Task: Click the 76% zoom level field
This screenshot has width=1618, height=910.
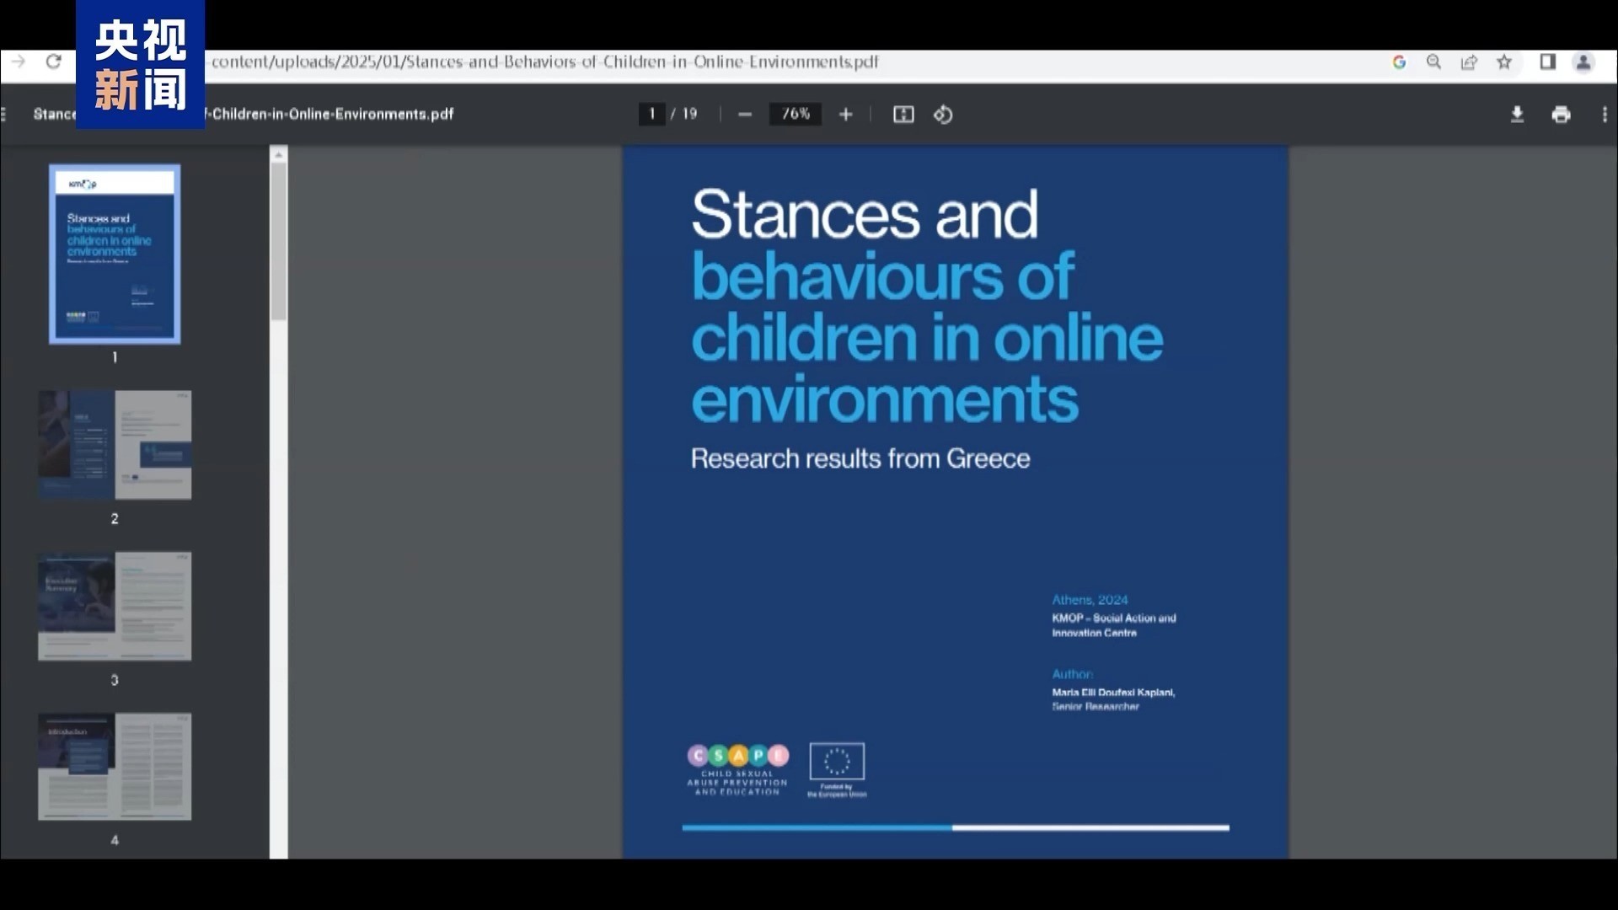Action: point(796,114)
